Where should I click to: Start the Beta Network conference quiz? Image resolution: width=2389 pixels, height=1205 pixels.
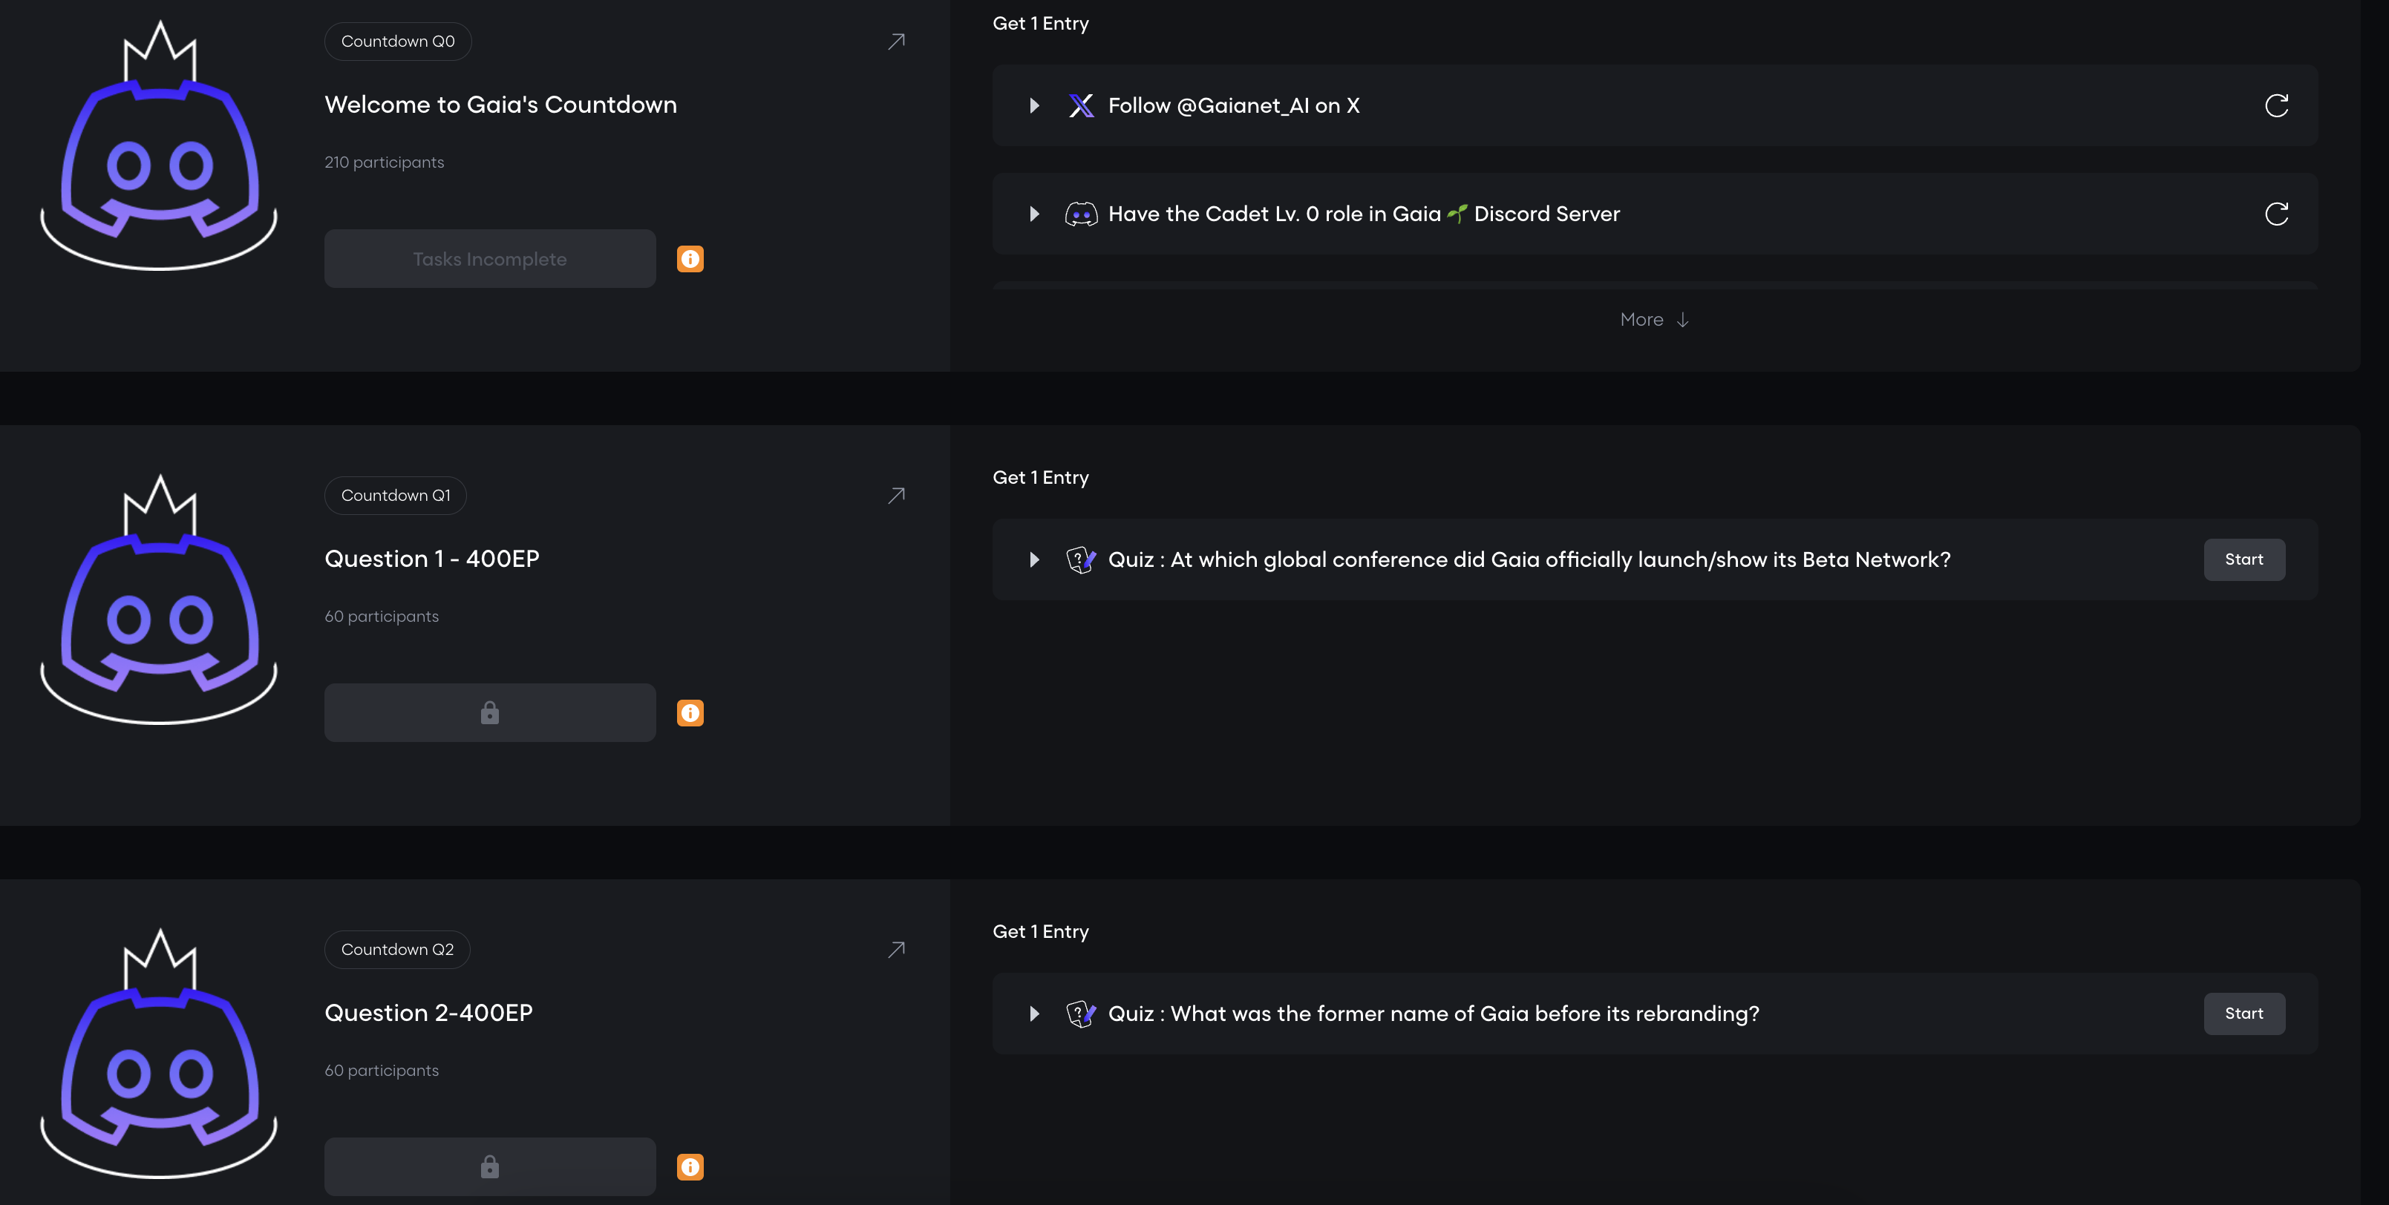[2244, 560]
